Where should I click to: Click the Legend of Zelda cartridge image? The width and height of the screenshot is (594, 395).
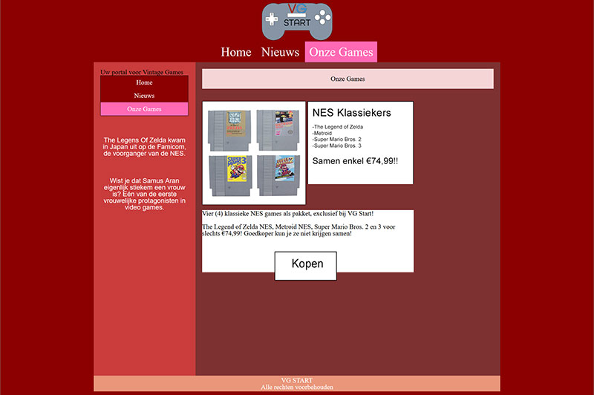pos(229,130)
